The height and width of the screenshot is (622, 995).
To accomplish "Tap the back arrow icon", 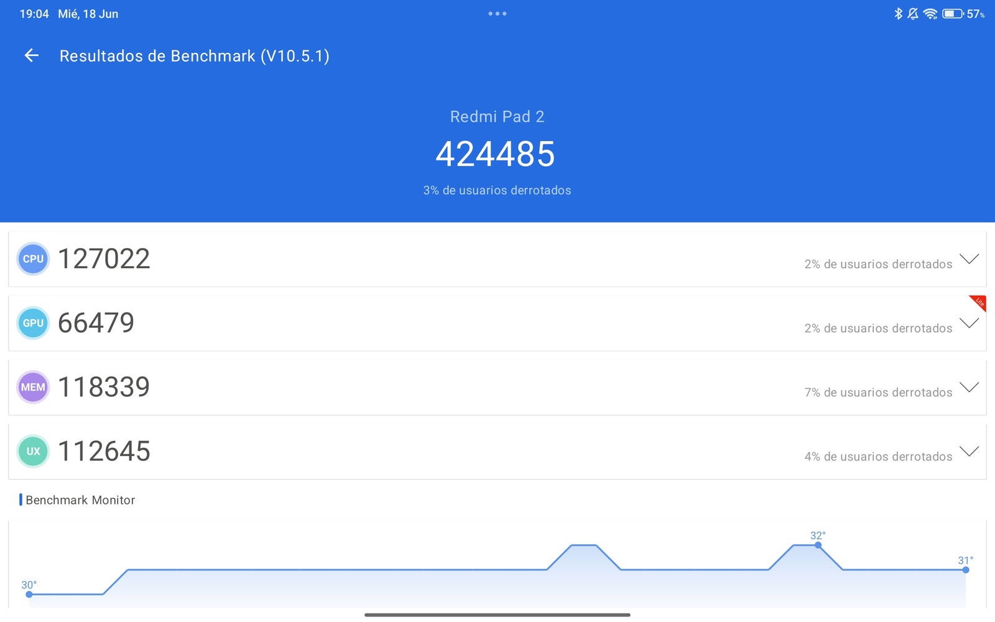I will (x=32, y=56).
